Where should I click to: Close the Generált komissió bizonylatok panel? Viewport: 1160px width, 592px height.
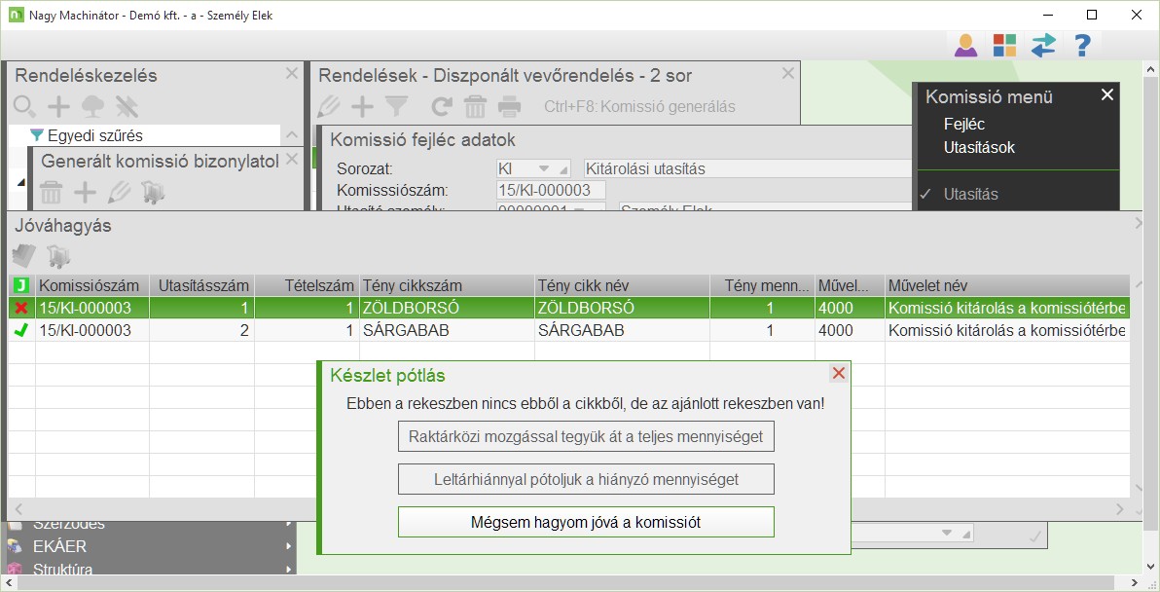(x=292, y=159)
